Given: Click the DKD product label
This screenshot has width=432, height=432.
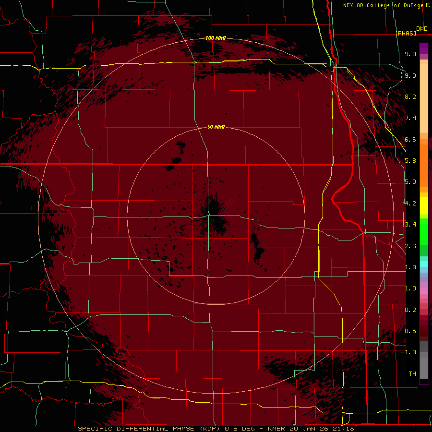Looking at the screenshot, I should [421, 28].
